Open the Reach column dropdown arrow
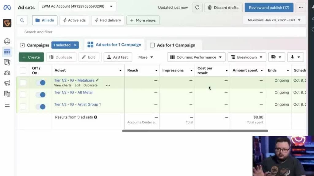 click(156, 71)
